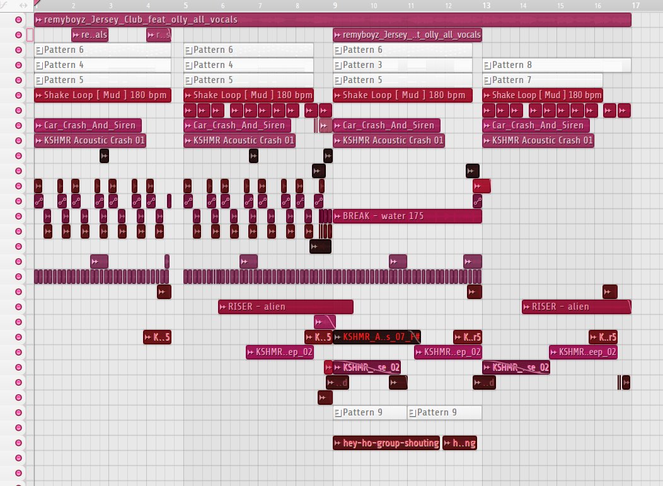Select the dark clip near bar 11 on the ..d row
This screenshot has height=486, width=663.
pos(398,383)
